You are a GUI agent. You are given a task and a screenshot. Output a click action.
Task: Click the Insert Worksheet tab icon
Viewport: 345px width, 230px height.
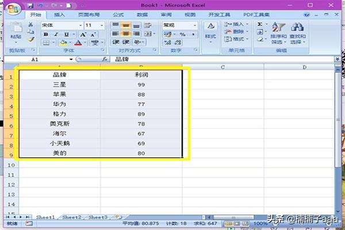click(119, 217)
